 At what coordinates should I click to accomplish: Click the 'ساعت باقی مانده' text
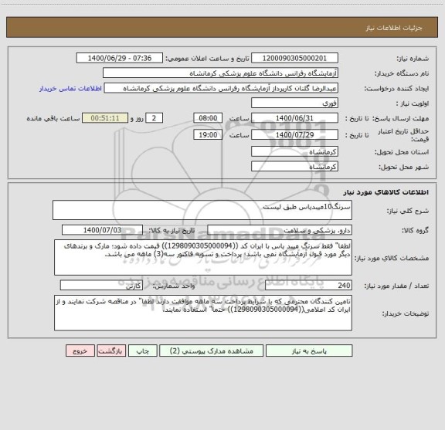53,119
